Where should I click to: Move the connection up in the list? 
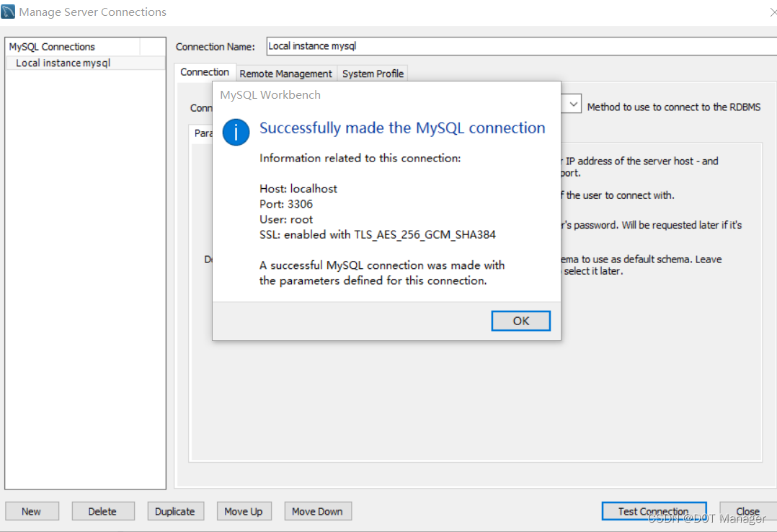tap(244, 511)
